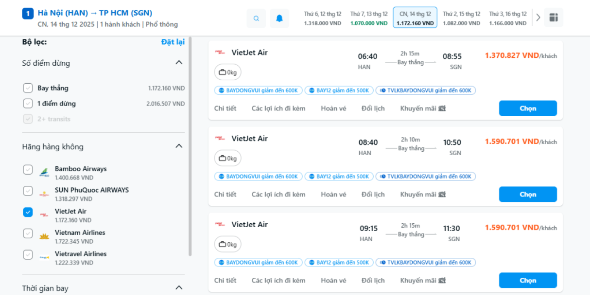Collapse the Thời gian bay section
The width and height of the screenshot is (590, 304).
pos(179,288)
